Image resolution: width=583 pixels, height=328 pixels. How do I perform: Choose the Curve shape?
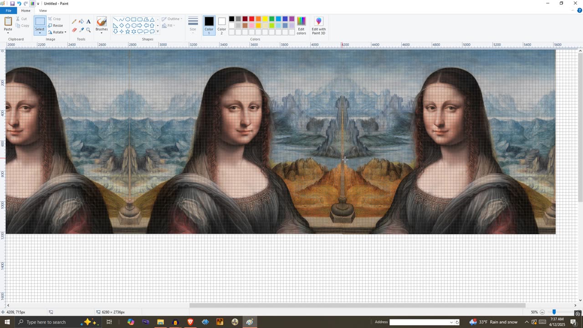pos(122,19)
